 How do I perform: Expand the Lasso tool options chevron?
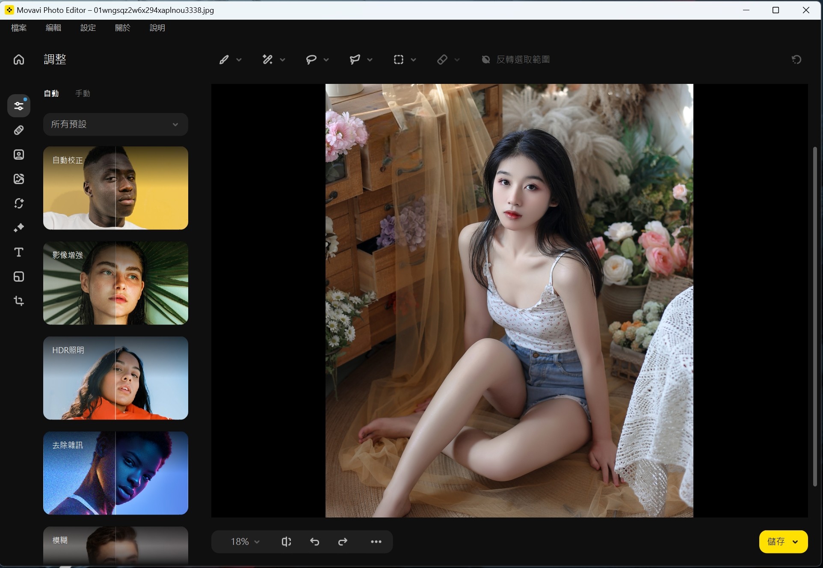326,60
